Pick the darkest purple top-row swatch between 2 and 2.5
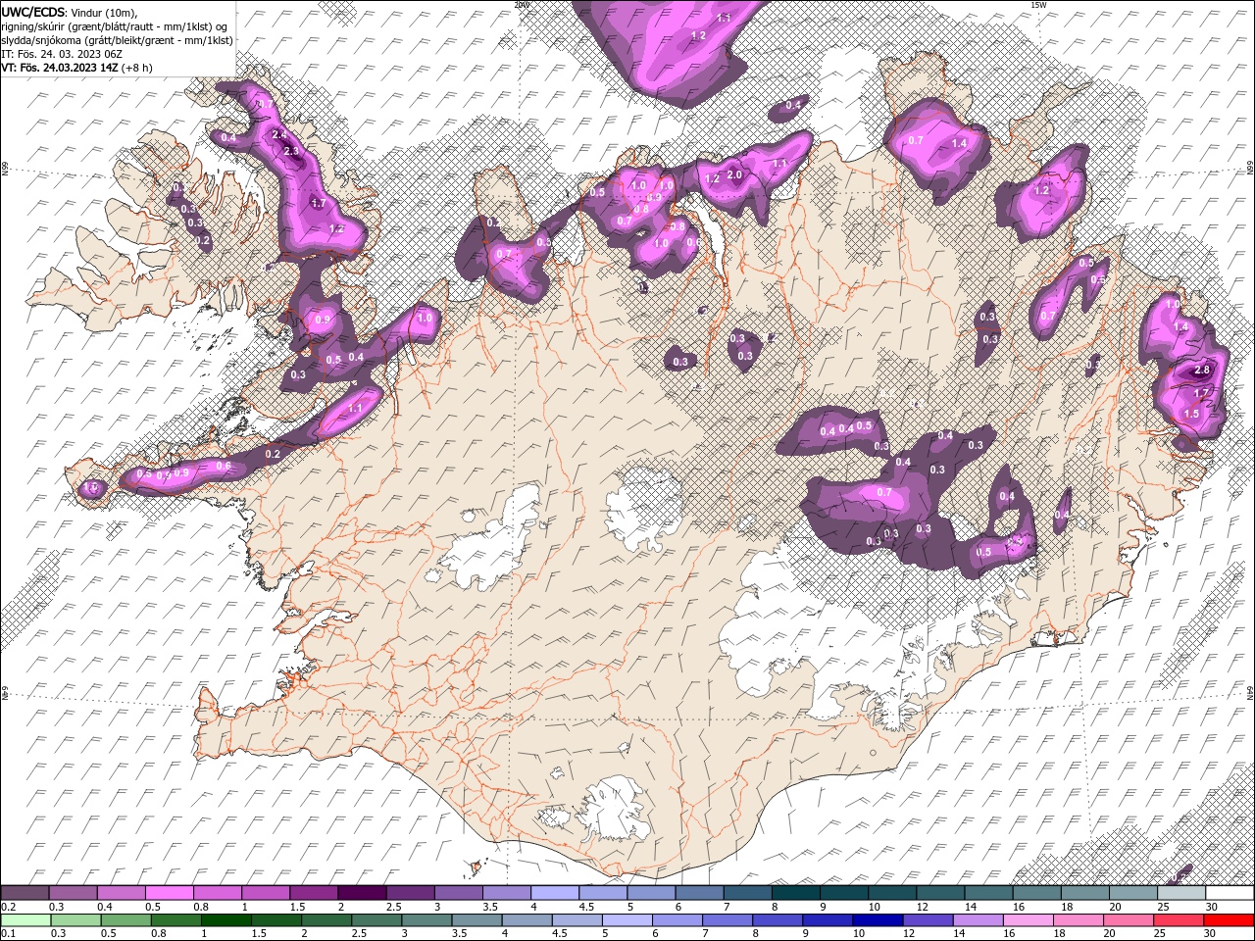1255x941 pixels. pyautogui.click(x=362, y=893)
